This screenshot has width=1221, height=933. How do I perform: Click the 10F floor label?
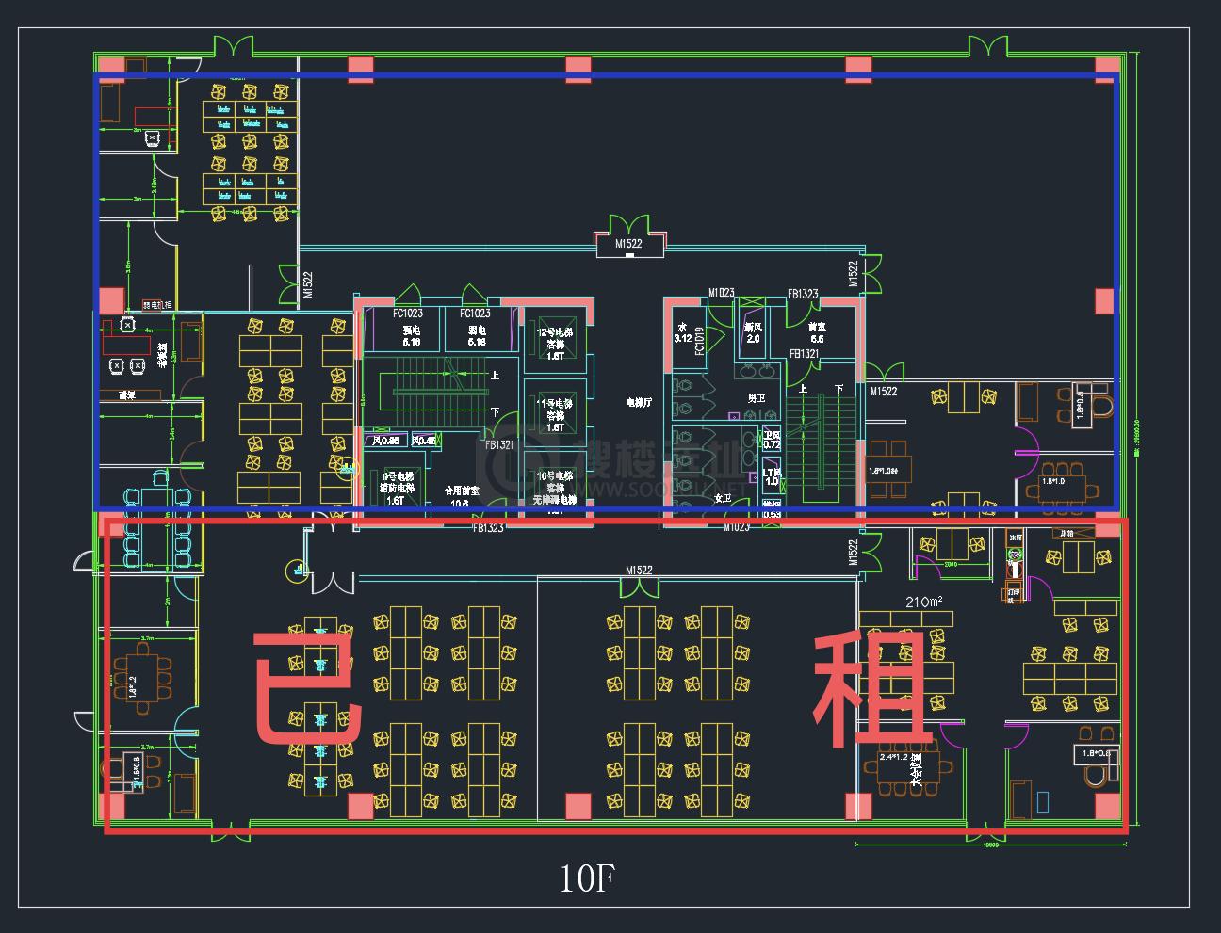(x=586, y=878)
